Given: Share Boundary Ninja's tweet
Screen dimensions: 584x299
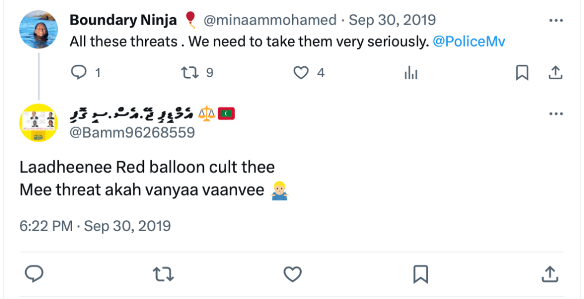Looking at the screenshot, I should (555, 72).
